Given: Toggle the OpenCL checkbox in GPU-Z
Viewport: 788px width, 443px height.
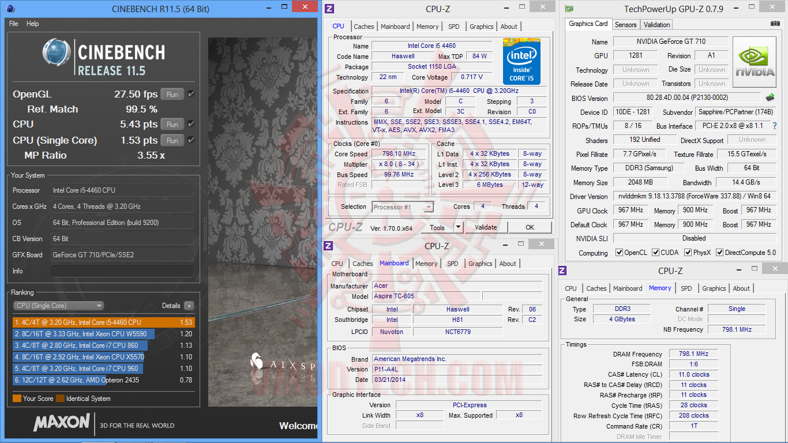Looking at the screenshot, I should click(x=620, y=253).
